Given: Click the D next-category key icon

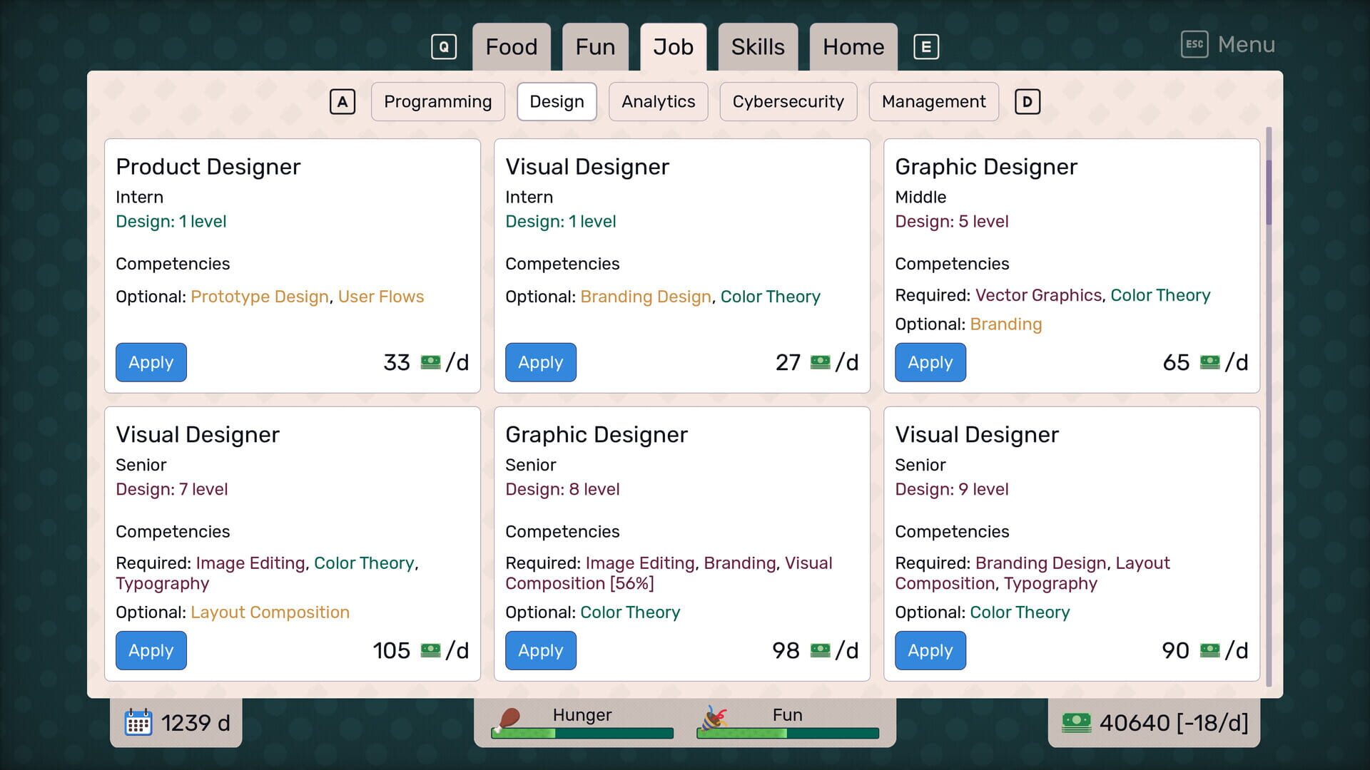Looking at the screenshot, I should [x=1027, y=102].
